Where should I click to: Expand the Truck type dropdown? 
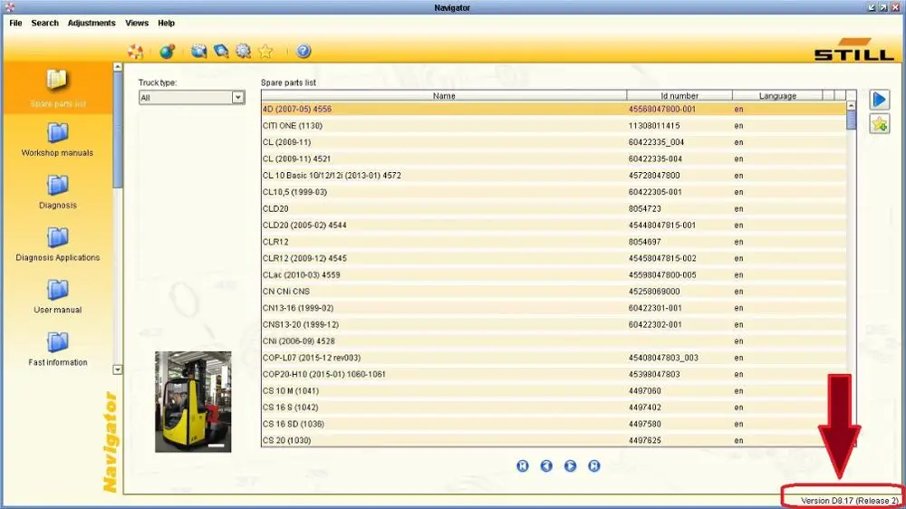click(x=237, y=98)
